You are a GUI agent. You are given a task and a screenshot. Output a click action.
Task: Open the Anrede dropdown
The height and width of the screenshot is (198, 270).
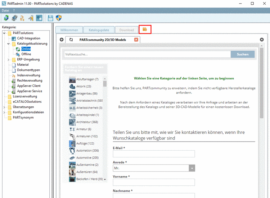point(192,168)
